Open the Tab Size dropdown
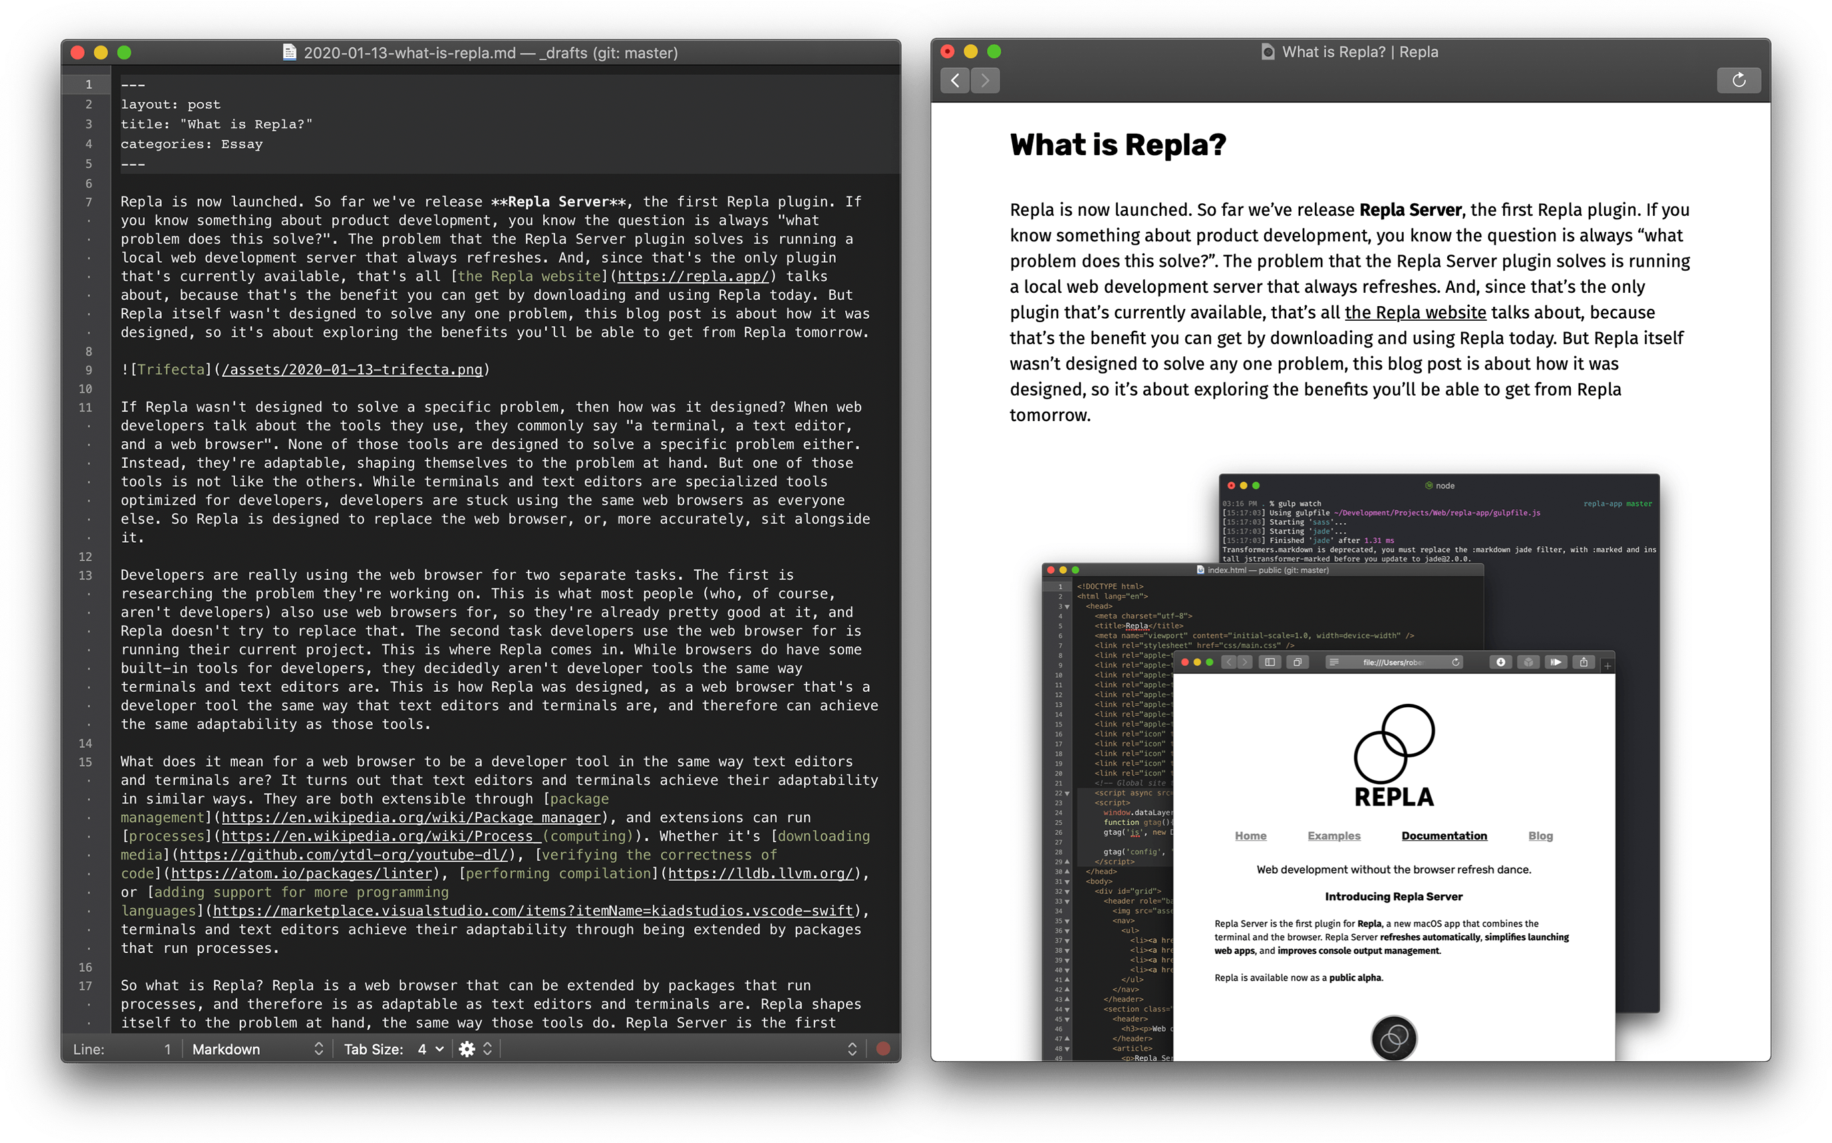The width and height of the screenshot is (1832, 1143). (x=394, y=1049)
